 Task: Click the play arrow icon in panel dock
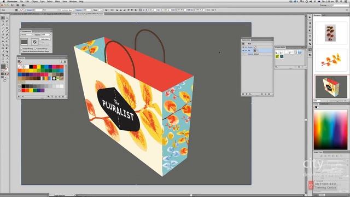310,17
